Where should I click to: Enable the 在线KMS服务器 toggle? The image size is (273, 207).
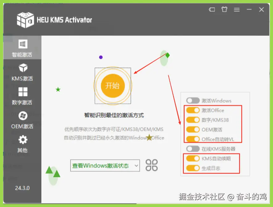(x=193, y=149)
